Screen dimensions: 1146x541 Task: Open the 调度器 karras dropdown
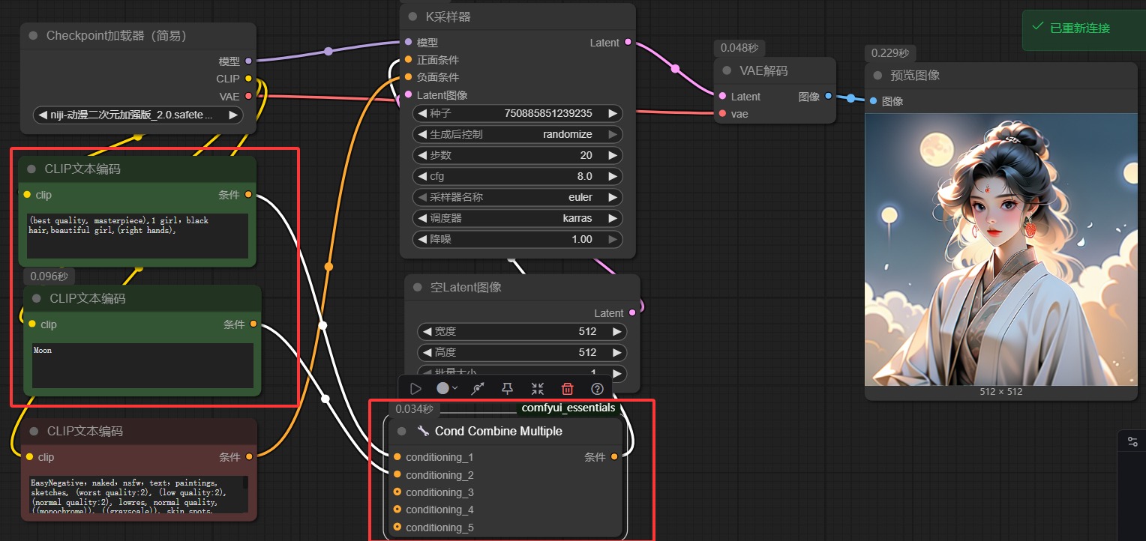point(517,218)
